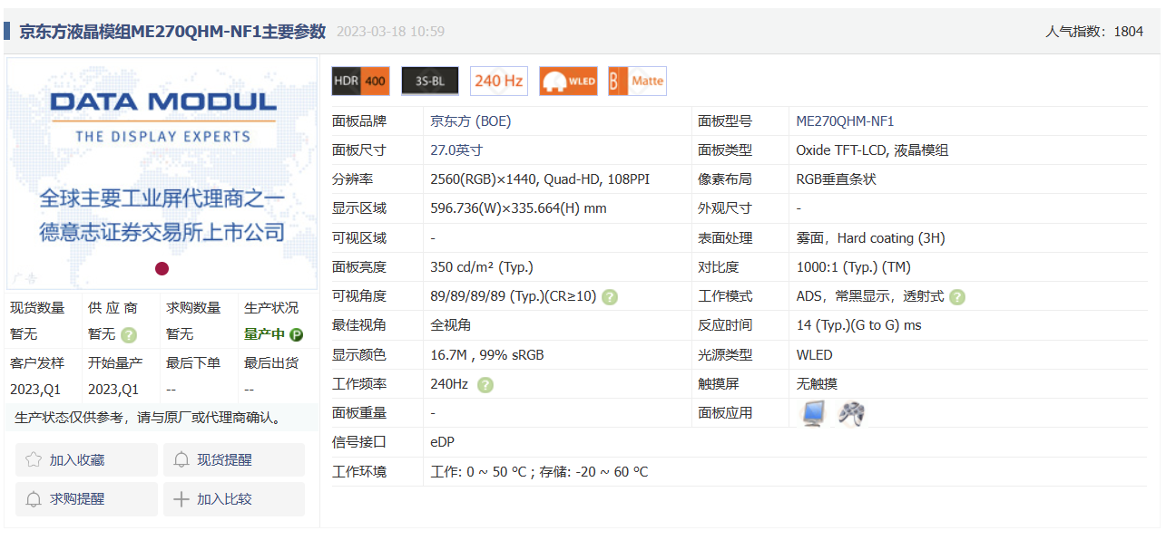Click 2023,Q1 under 开始量产
This screenshot has height=540, width=1166.
click(113, 390)
